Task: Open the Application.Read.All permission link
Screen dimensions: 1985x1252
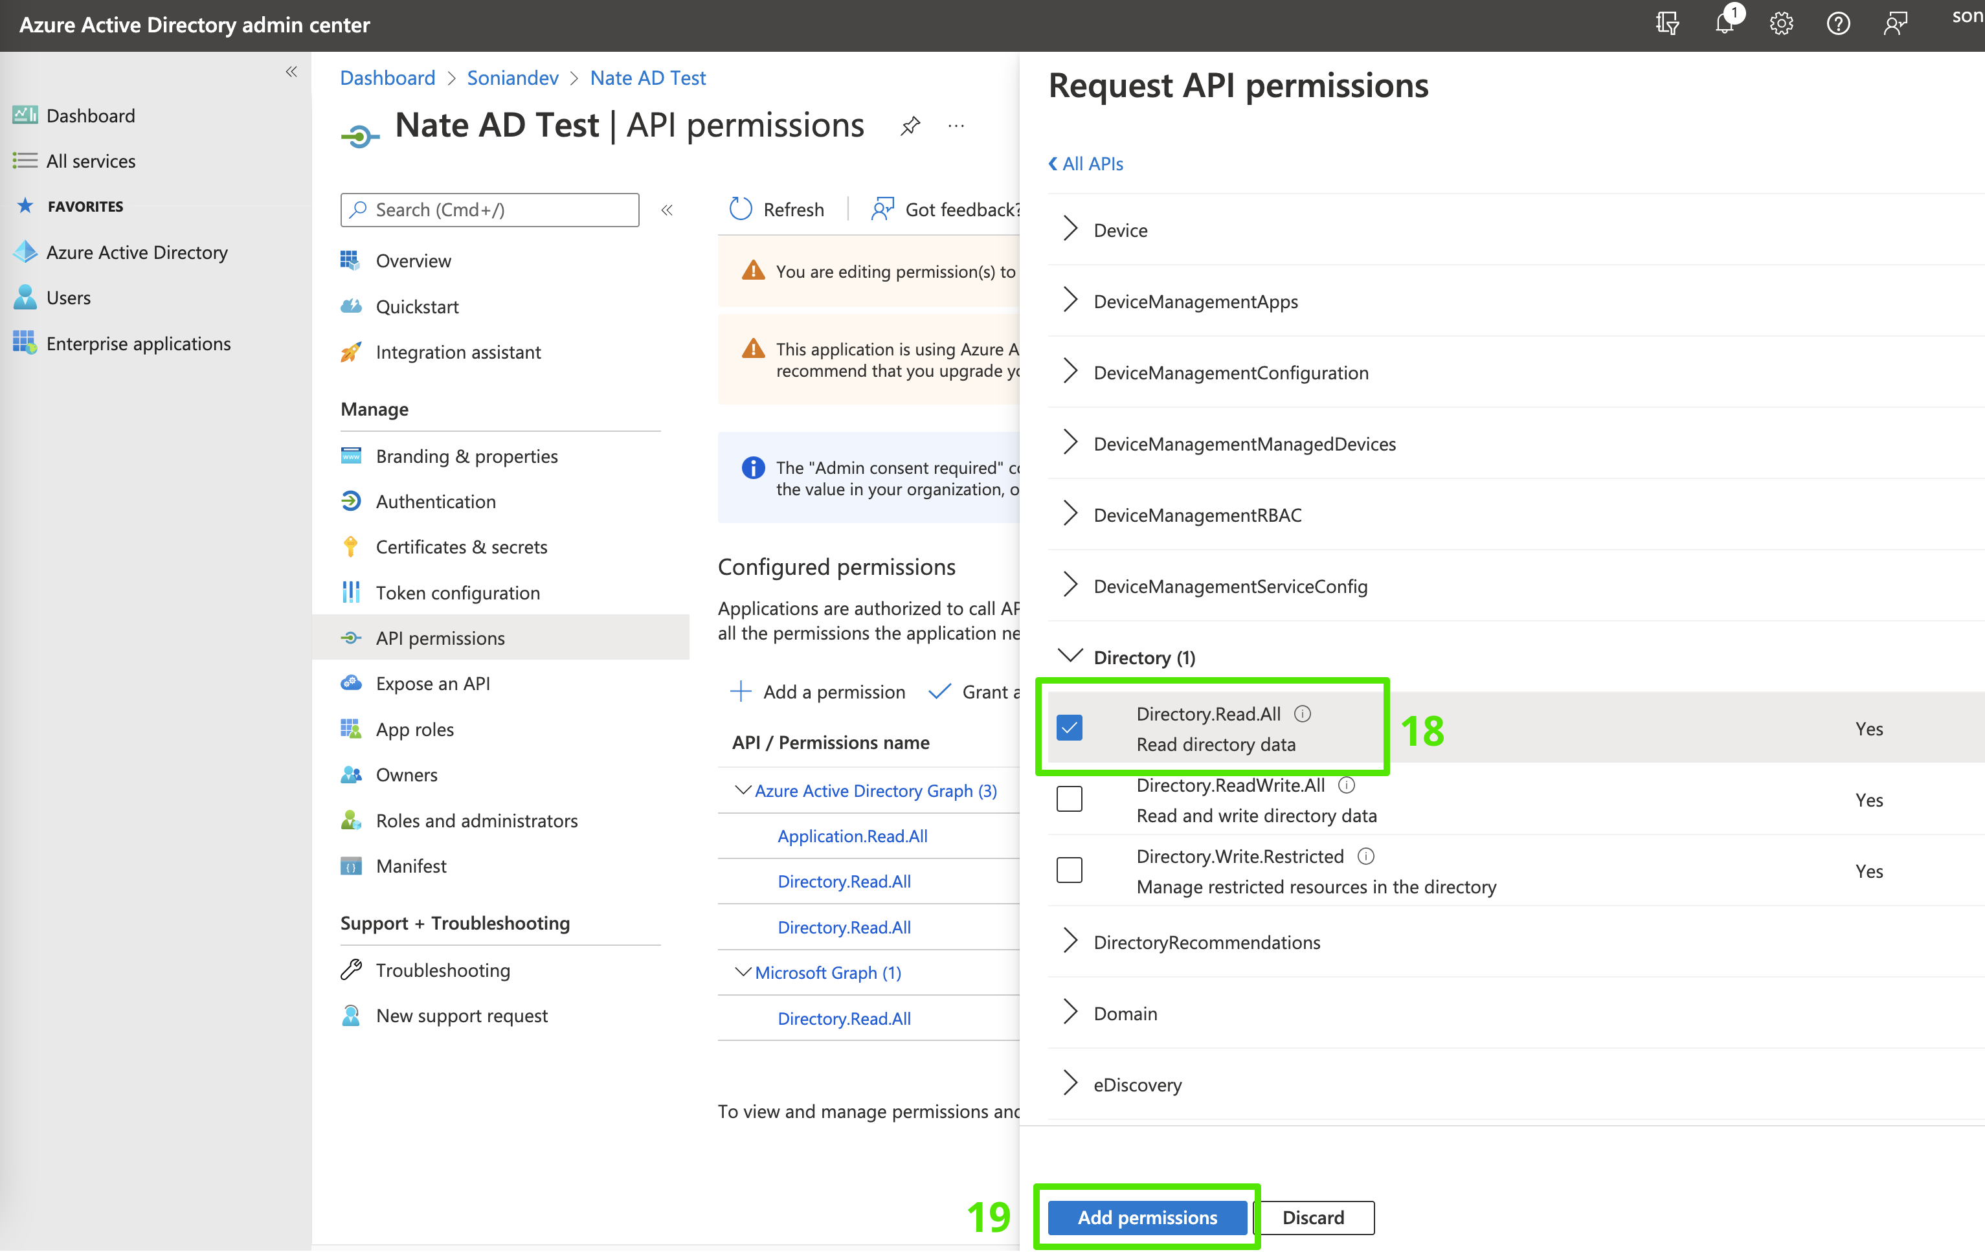Action: pyautogui.click(x=853, y=836)
